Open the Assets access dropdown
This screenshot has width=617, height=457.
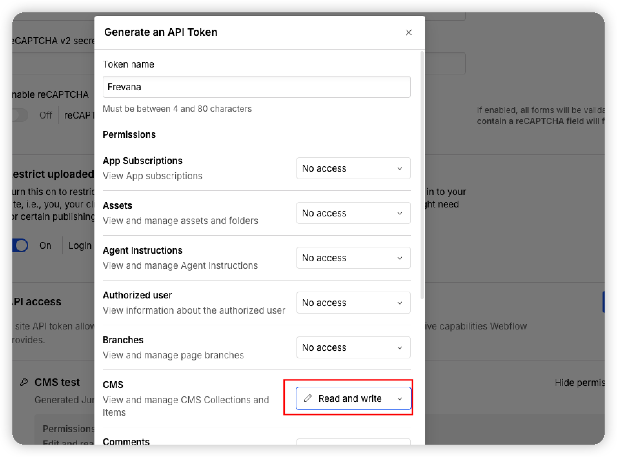[353, 213]
